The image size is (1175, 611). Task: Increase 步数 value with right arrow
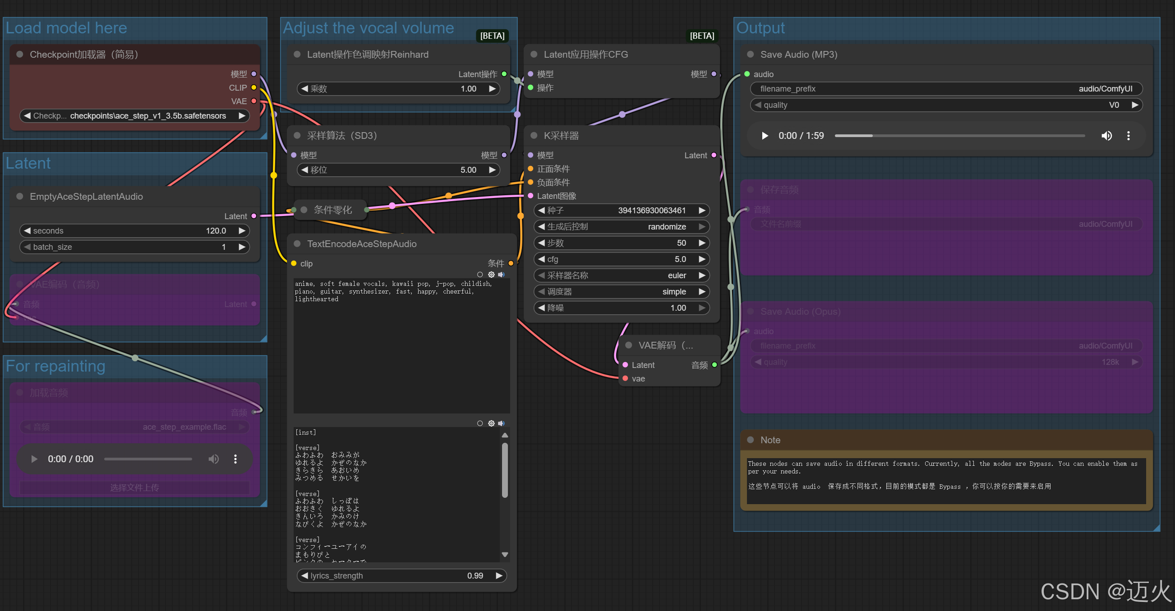click(x=702, y=243)
